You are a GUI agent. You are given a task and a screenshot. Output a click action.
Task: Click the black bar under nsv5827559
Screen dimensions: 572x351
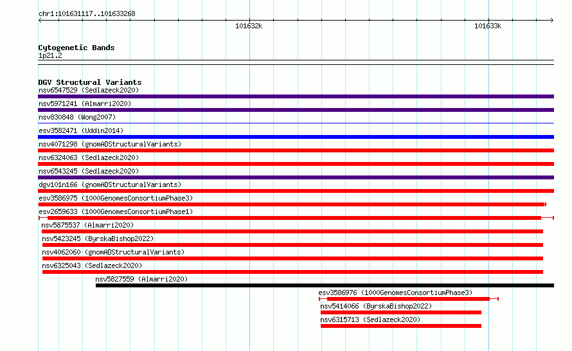pos(325,285)
